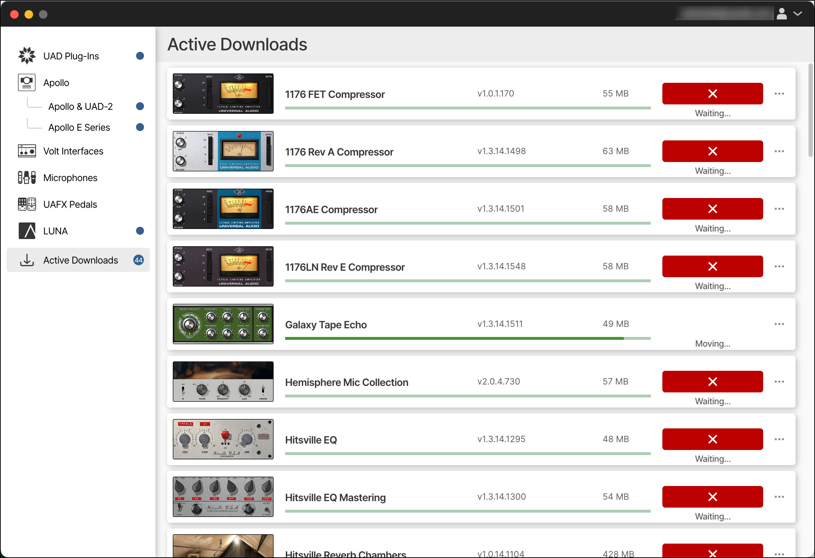Open more options for Hitsville EQ

coord(779,439)
